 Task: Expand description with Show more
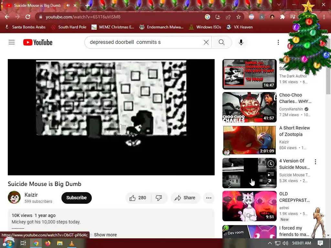click(x=105, y=235)
